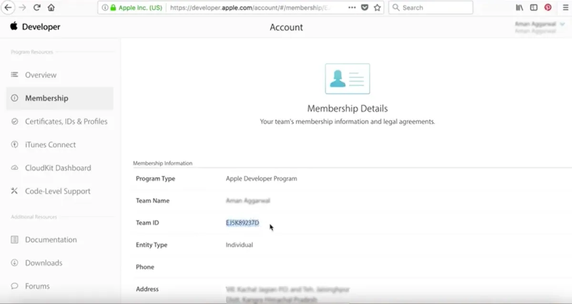Viewport: 572px width, 304px height.
Task: Open Downloads in the sidebar
Action: tap(43, 263)
